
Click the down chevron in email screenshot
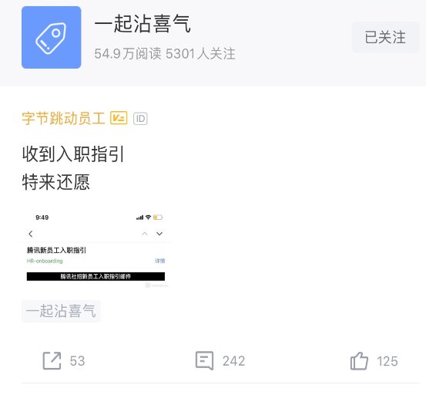click(x=159, y=234)
